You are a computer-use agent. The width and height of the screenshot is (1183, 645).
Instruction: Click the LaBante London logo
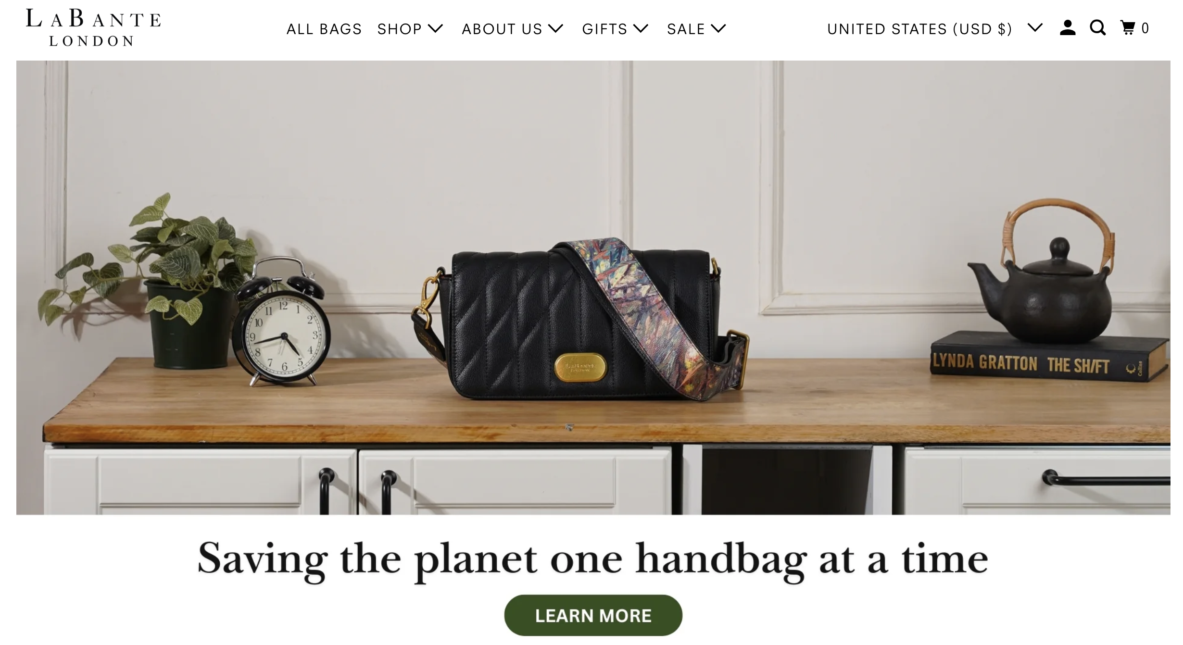pos(93,28)
